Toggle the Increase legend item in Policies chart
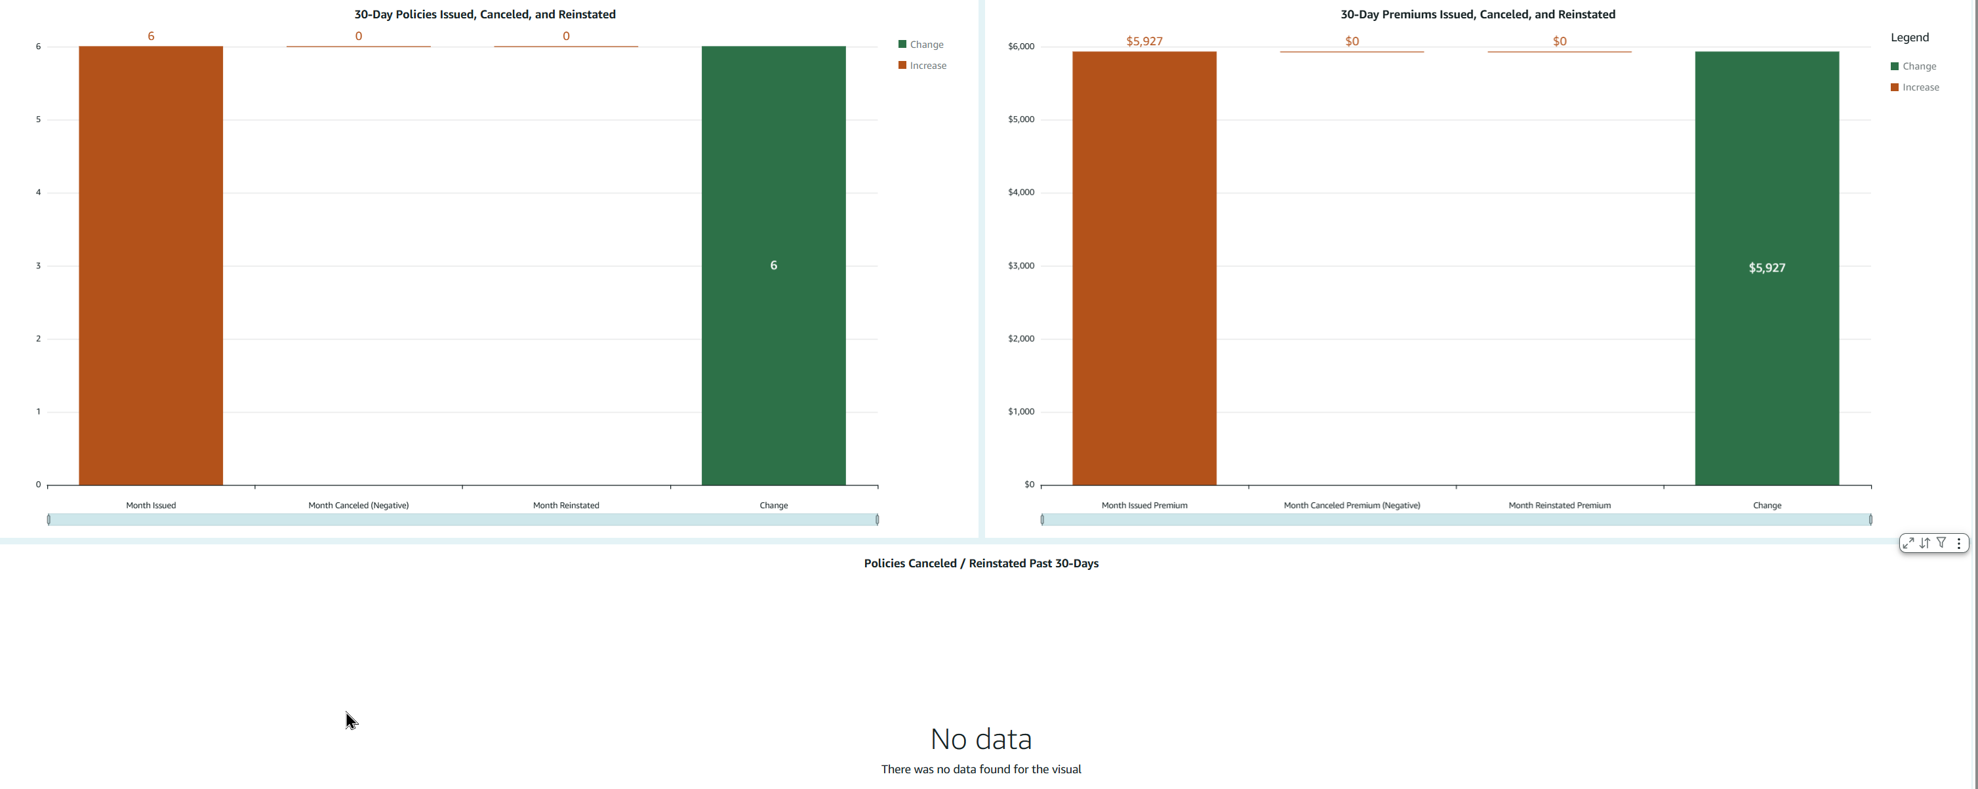Viewport: 1978px width, 789px height. [927, 66]
